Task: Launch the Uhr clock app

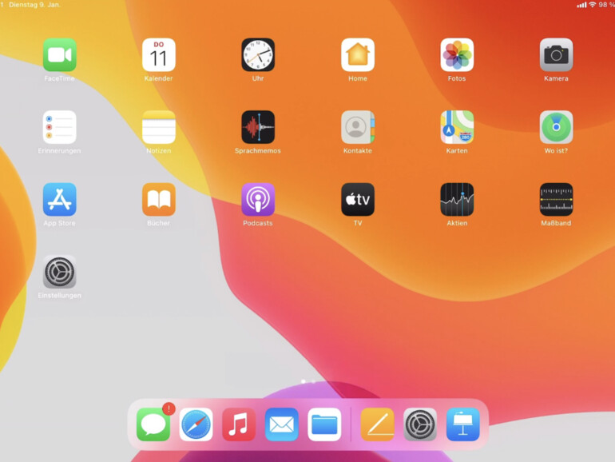Action: click(x=258, y=55)
